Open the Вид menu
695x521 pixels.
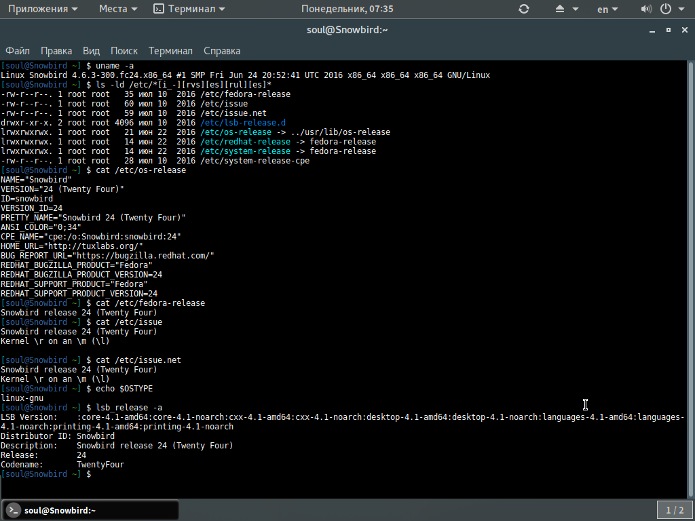92,51
